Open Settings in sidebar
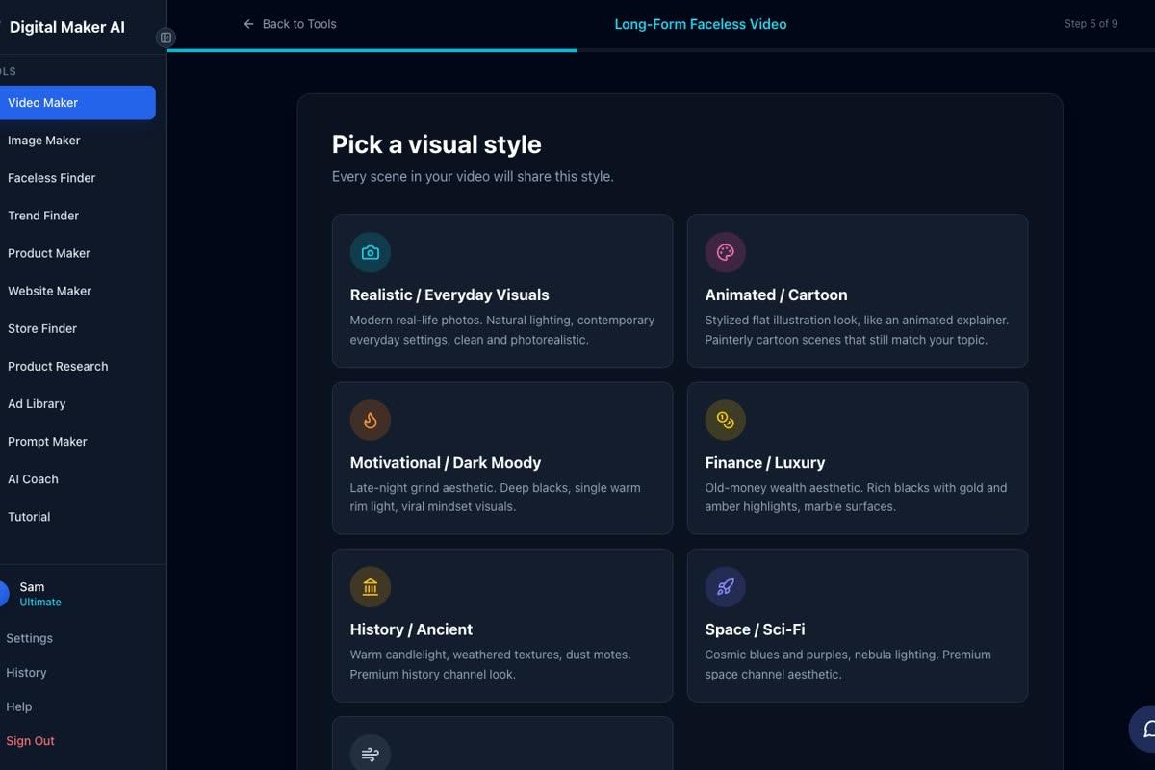This screenshot has width=1155, height=770. point(30,638)
